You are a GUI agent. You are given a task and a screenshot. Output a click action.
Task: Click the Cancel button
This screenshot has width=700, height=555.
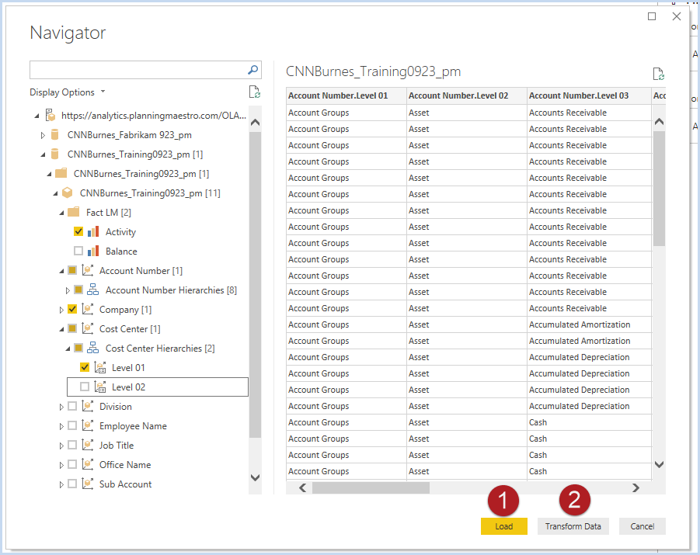click(642, 526)
